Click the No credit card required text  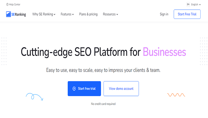tap(103, 104)
